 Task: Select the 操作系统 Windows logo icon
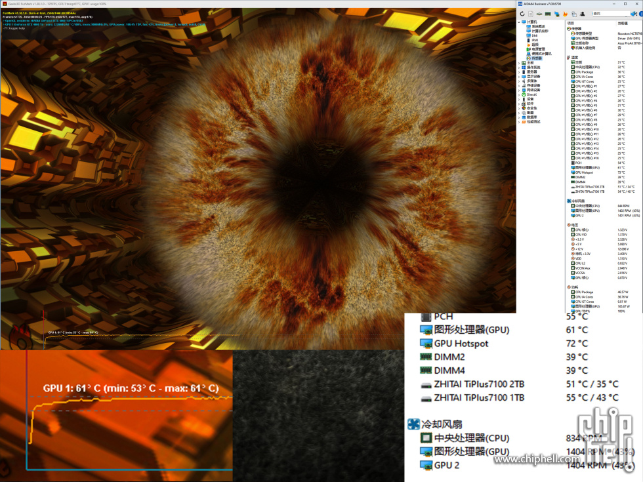pos(524,67)
